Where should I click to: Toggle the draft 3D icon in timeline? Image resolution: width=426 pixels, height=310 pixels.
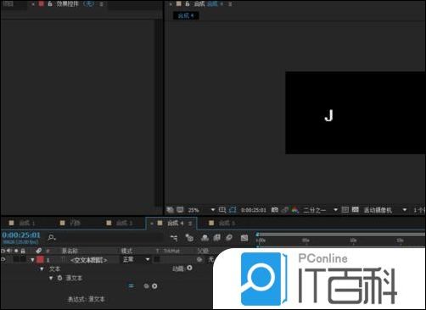pyautogui.click(x=189, y=238)
